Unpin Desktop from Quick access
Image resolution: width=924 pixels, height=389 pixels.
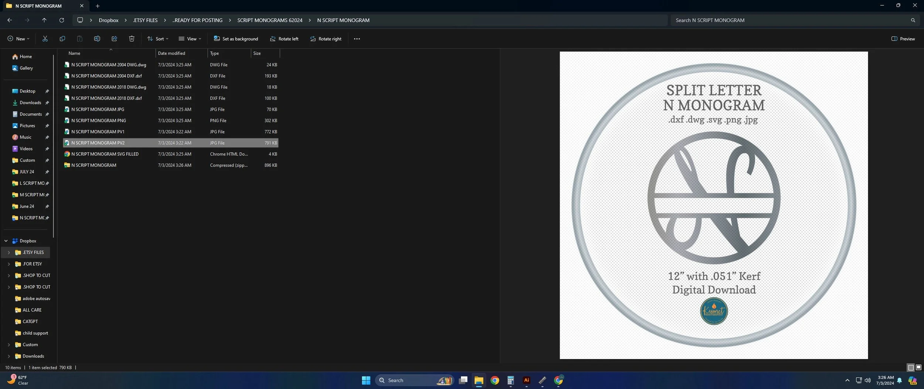tap(47, 91)
